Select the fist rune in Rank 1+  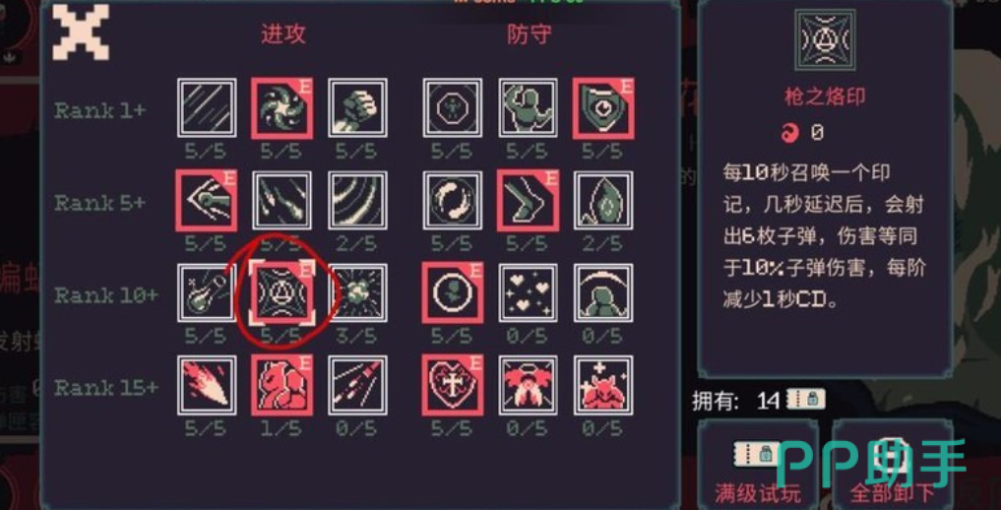click(357, 108)
